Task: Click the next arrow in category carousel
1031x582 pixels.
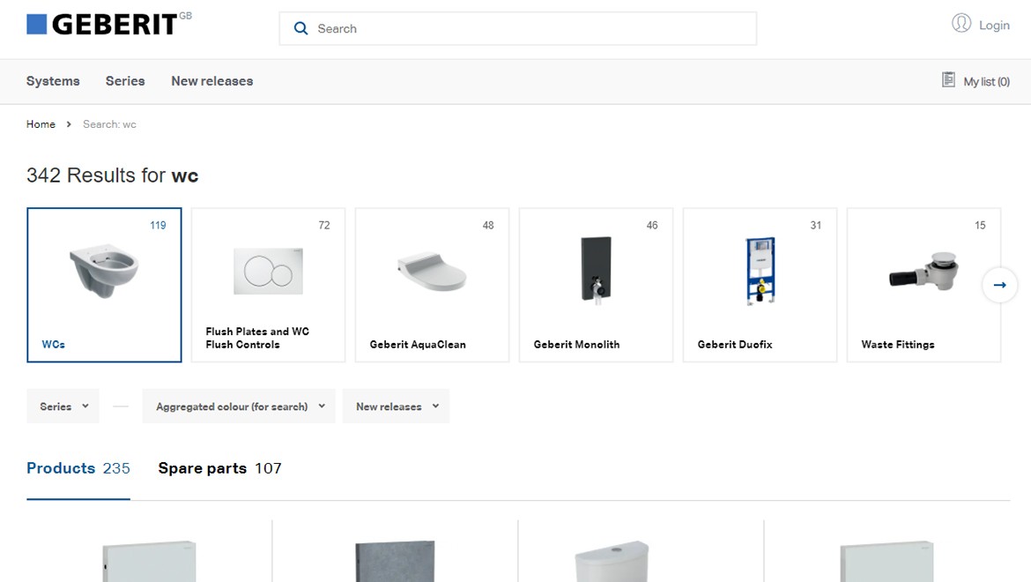Action: pos(999,285)
